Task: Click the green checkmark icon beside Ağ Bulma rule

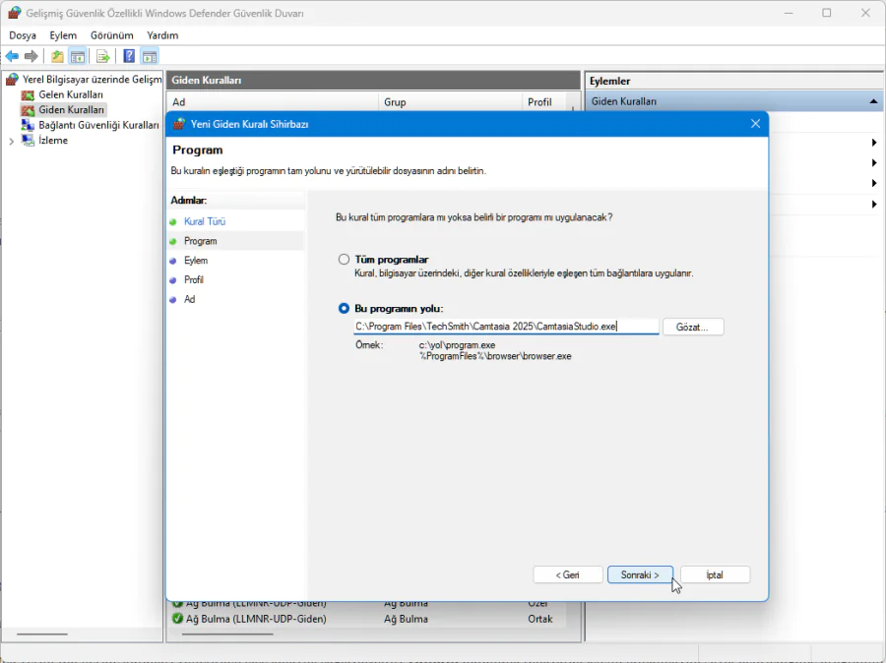Action: point(178,619)
